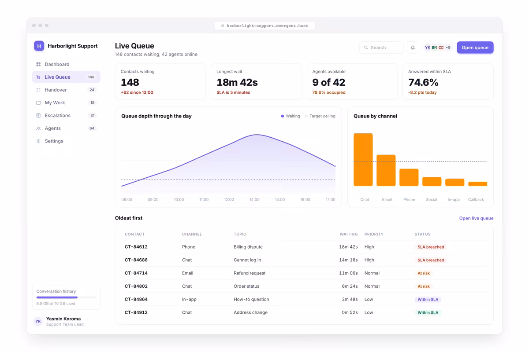Click the Callback bar in channel chart
The image size is (529, 352).
478,184
